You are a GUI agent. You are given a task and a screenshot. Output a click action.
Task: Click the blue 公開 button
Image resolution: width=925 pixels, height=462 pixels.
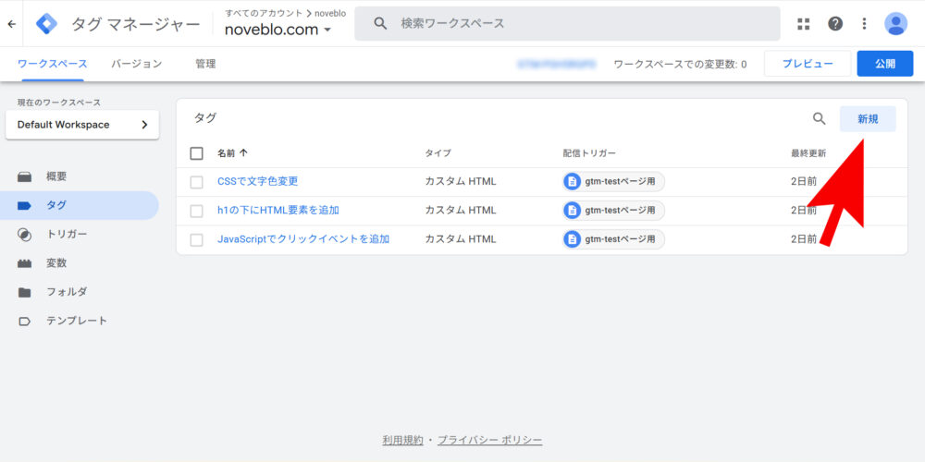[x=884, y=64]
